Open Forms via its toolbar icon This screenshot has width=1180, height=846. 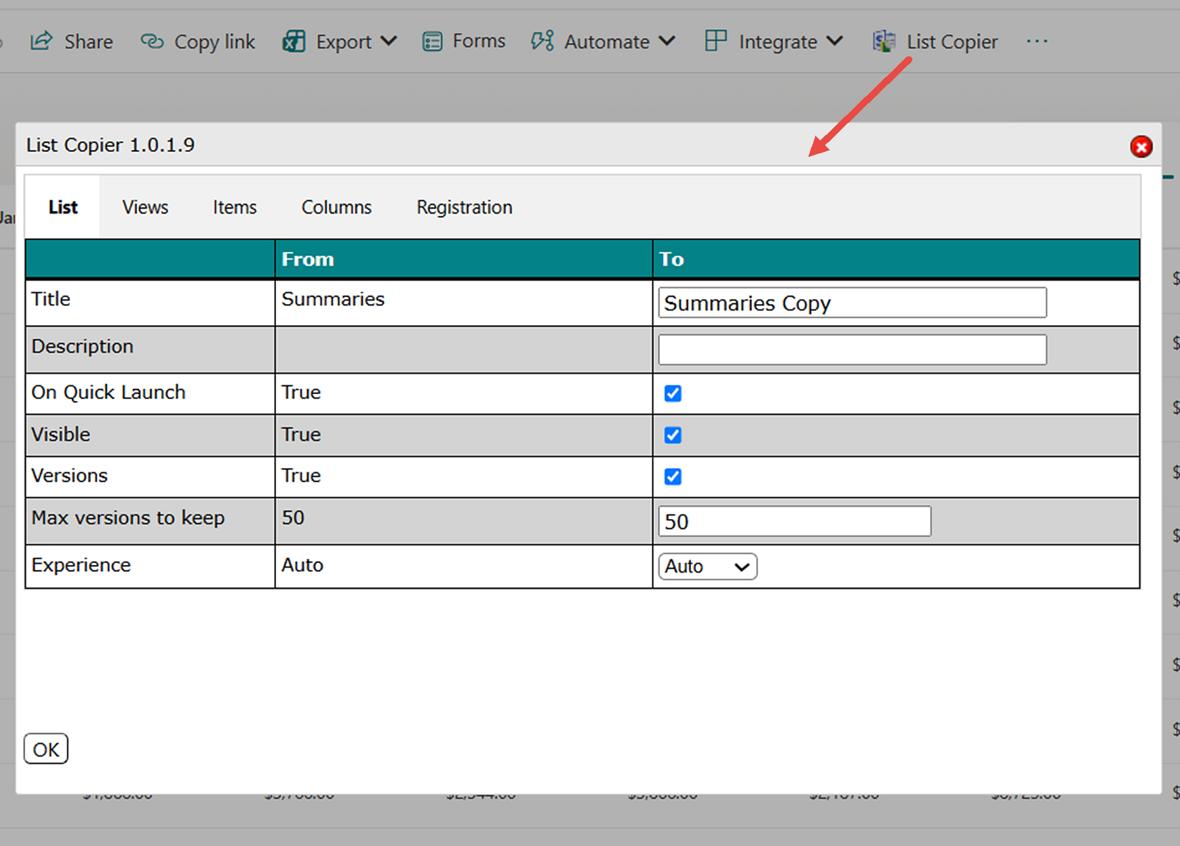coord(432,41)
